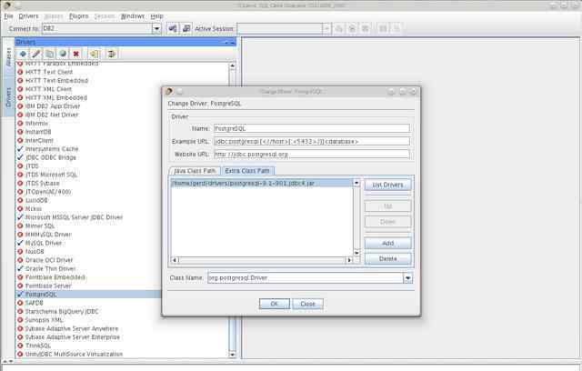The height and width of the screenshot is (371, 582).
Task: Click the class path horizontal scroll right arrow
Action: 348,260
